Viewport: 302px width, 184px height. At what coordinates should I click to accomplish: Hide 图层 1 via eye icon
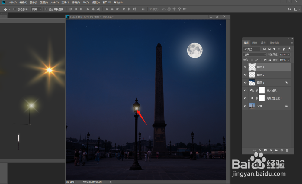pos(245,83)
